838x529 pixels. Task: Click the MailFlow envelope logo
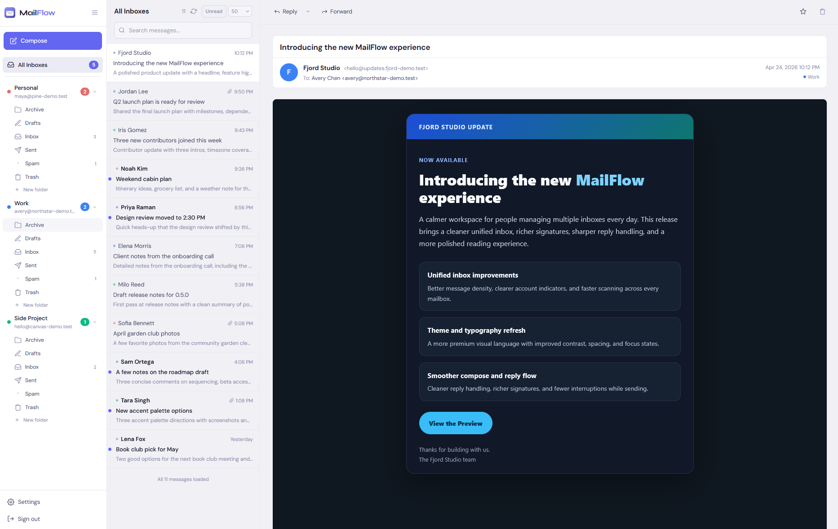pos(10,13)
